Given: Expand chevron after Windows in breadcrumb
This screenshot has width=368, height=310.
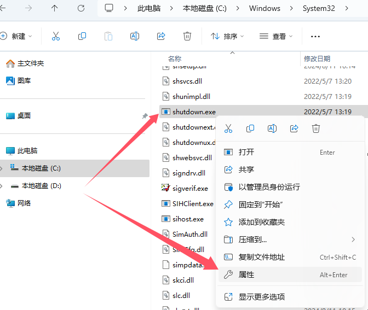Looking at the screenshot, I should click(x=291, y=8).
